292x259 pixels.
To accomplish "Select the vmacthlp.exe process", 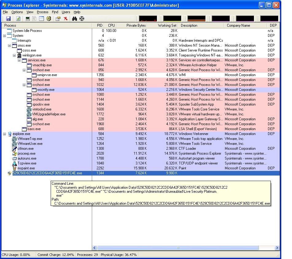I will 141,65.
